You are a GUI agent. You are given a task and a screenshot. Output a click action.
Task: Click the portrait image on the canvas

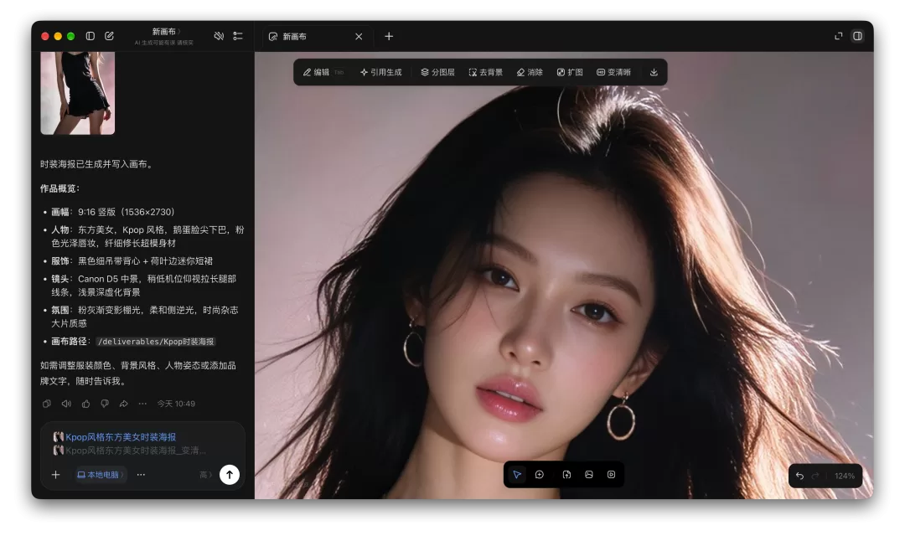tap(564, 276)
